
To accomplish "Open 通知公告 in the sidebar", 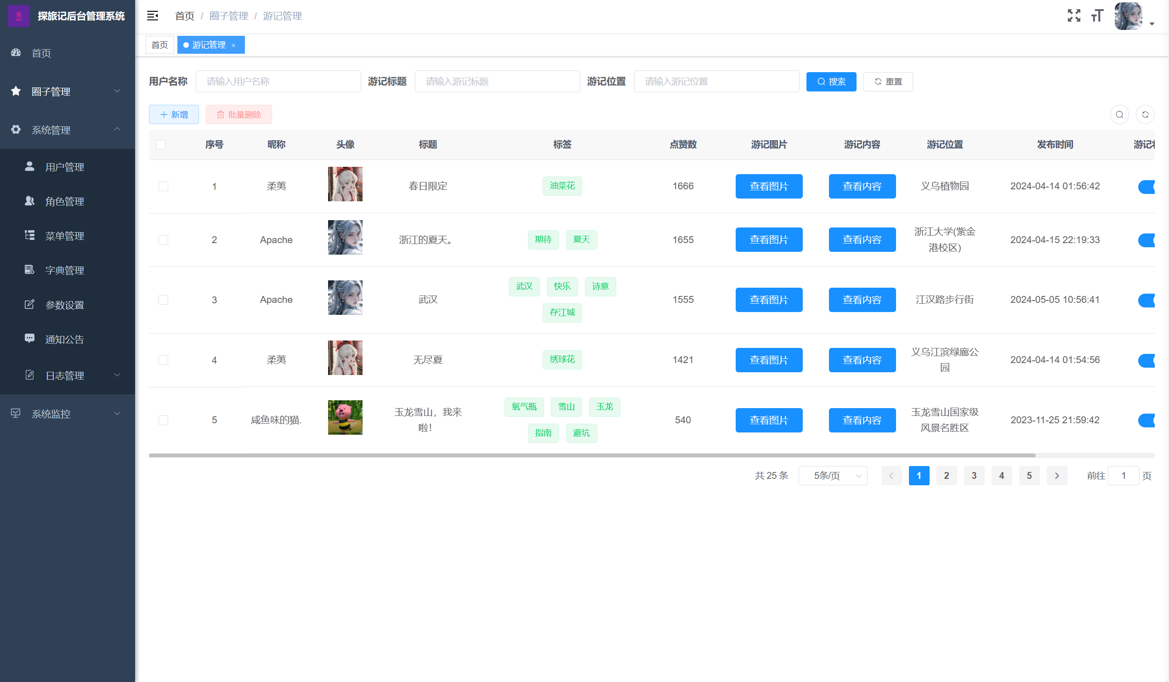I will click(x=64, y=339).
